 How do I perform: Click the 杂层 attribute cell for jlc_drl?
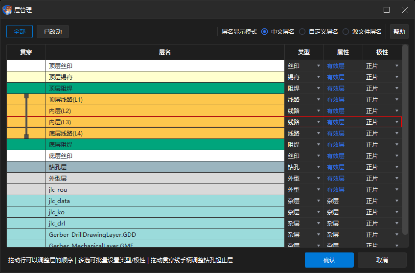(333, 223)
